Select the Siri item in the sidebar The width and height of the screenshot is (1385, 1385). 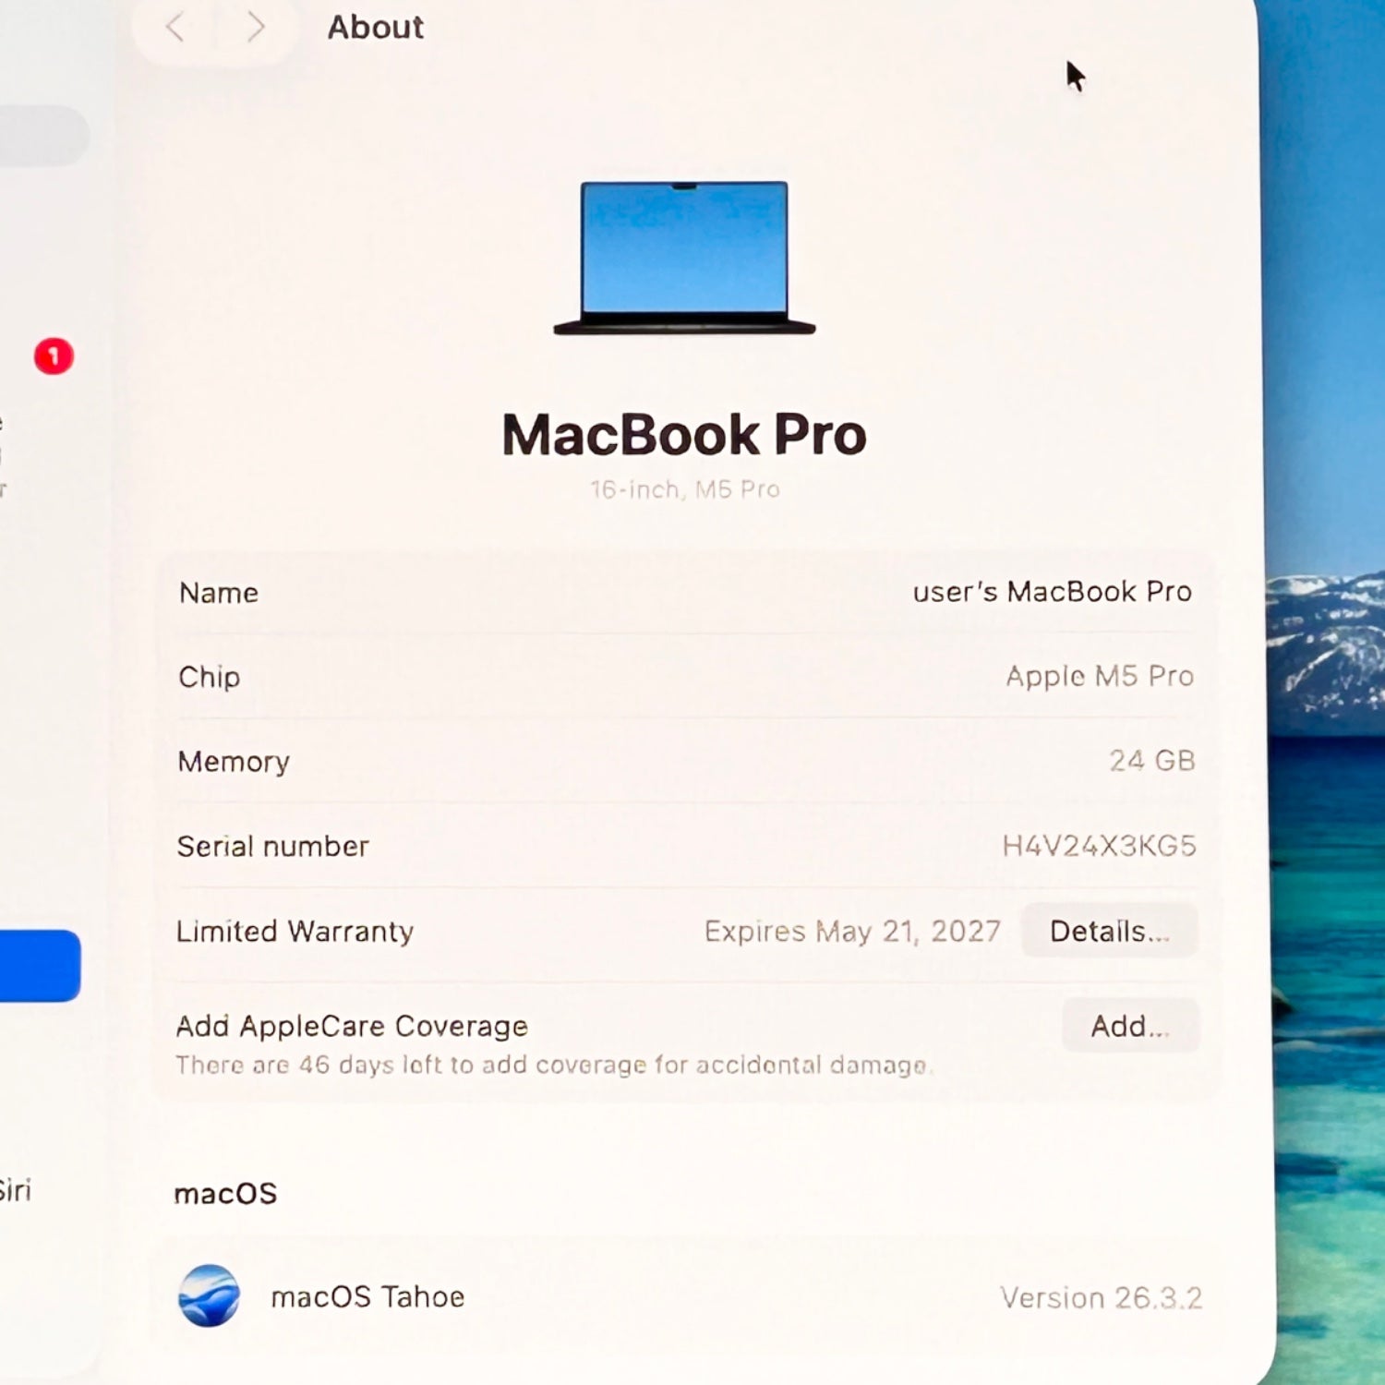[15, 1190]
